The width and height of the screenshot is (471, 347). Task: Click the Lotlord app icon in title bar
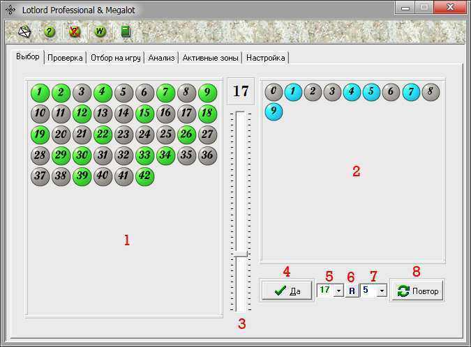10,10
